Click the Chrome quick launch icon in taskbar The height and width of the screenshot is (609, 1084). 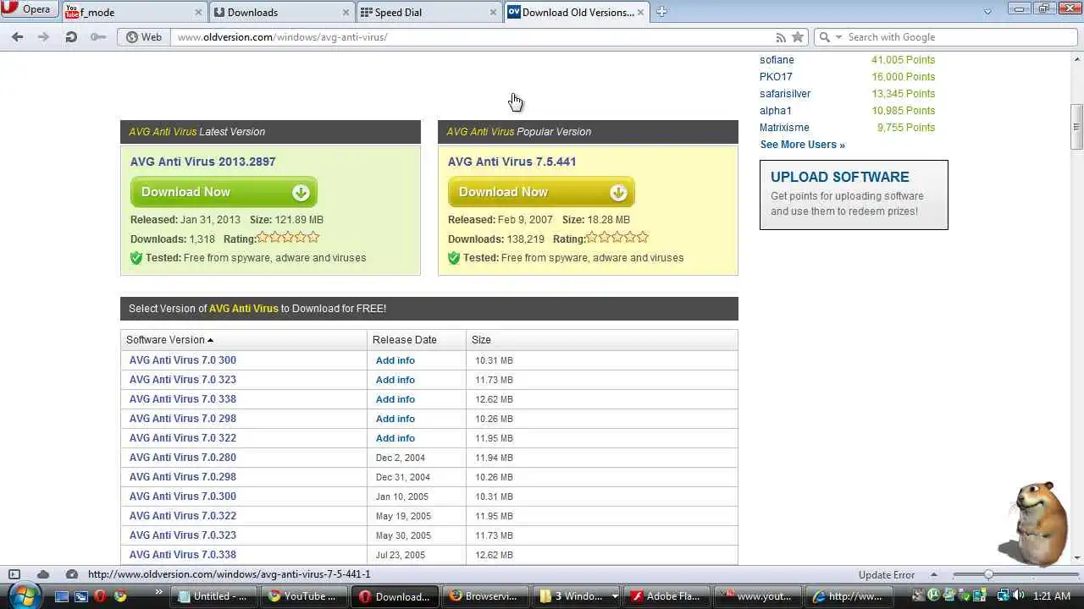point(120,596)
